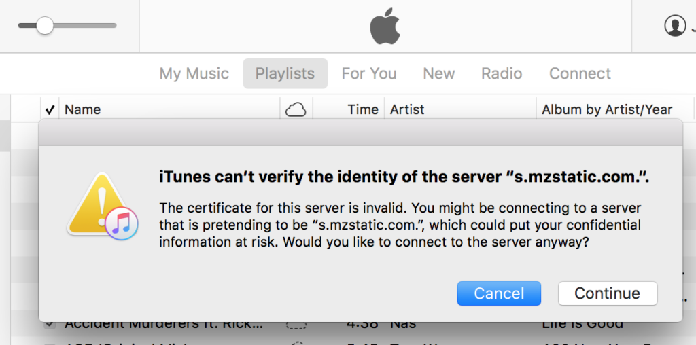
Task: Open the For You tab
Action: point(369,73)
